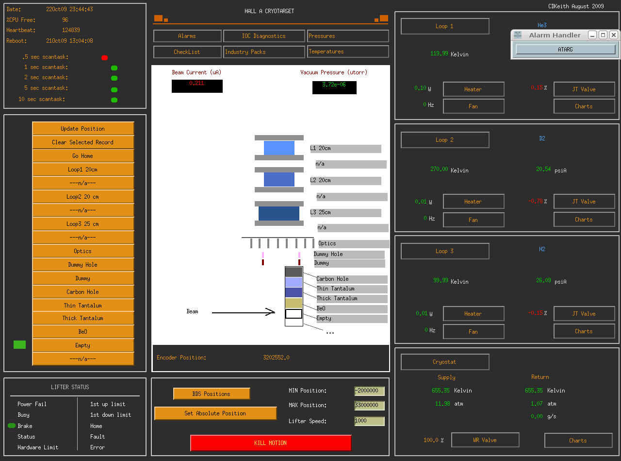
Task: Open Loop 3 Fan controls
Action: tap(474, 332)
